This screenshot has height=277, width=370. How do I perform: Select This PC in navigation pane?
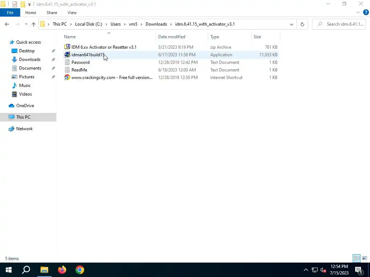[x=23, y=117]
